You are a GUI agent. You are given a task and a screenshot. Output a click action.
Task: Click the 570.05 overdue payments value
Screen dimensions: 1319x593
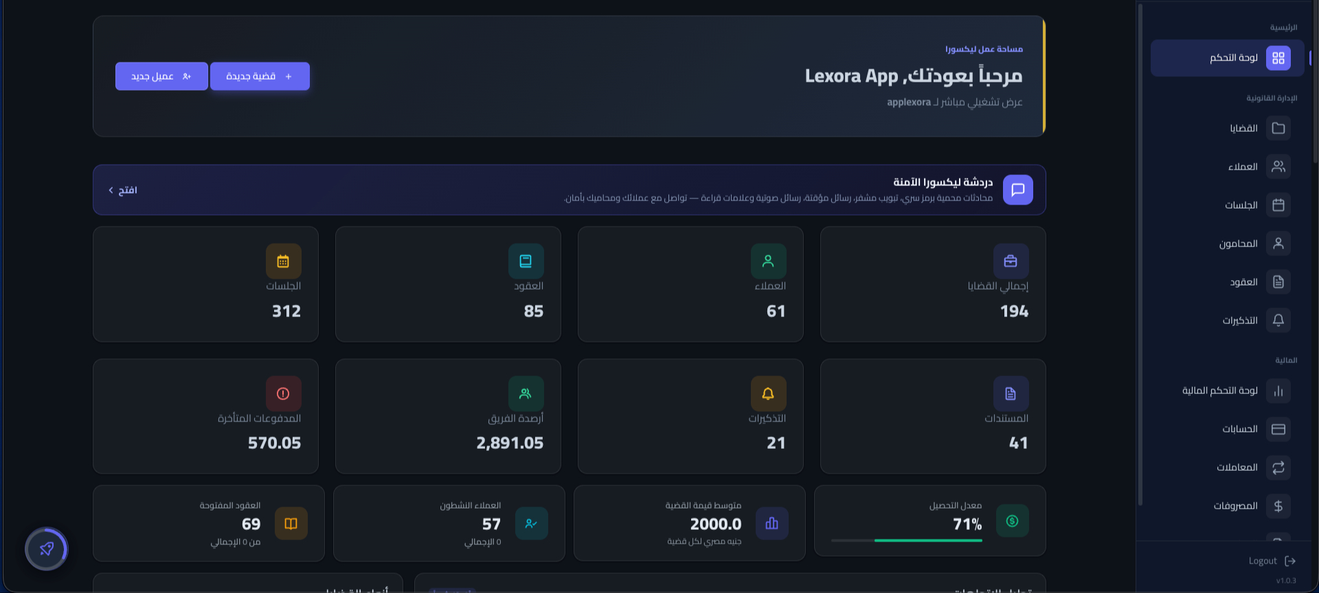click(274, 443)
